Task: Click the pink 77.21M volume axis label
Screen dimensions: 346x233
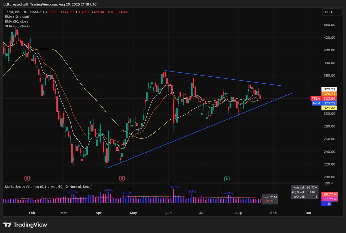Action: click(329, 199)
